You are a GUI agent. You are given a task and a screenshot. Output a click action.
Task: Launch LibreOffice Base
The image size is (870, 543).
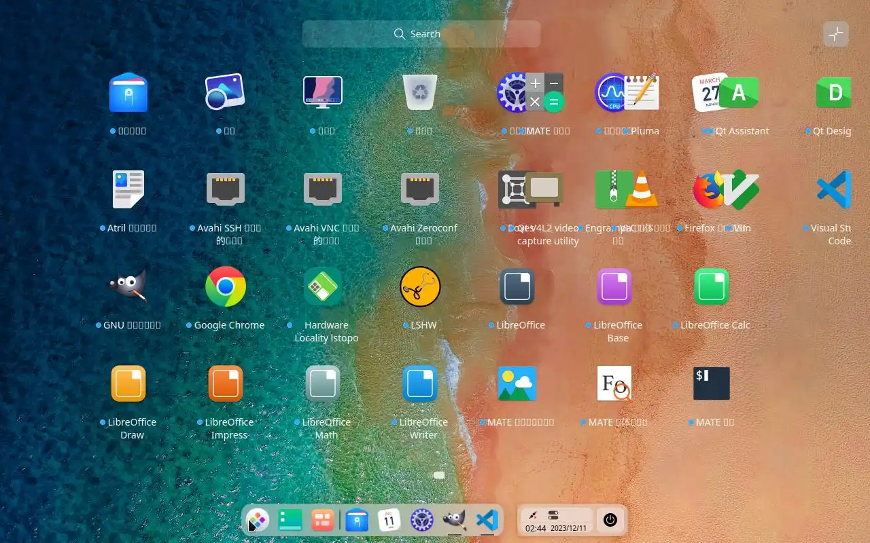pos(614,286)
